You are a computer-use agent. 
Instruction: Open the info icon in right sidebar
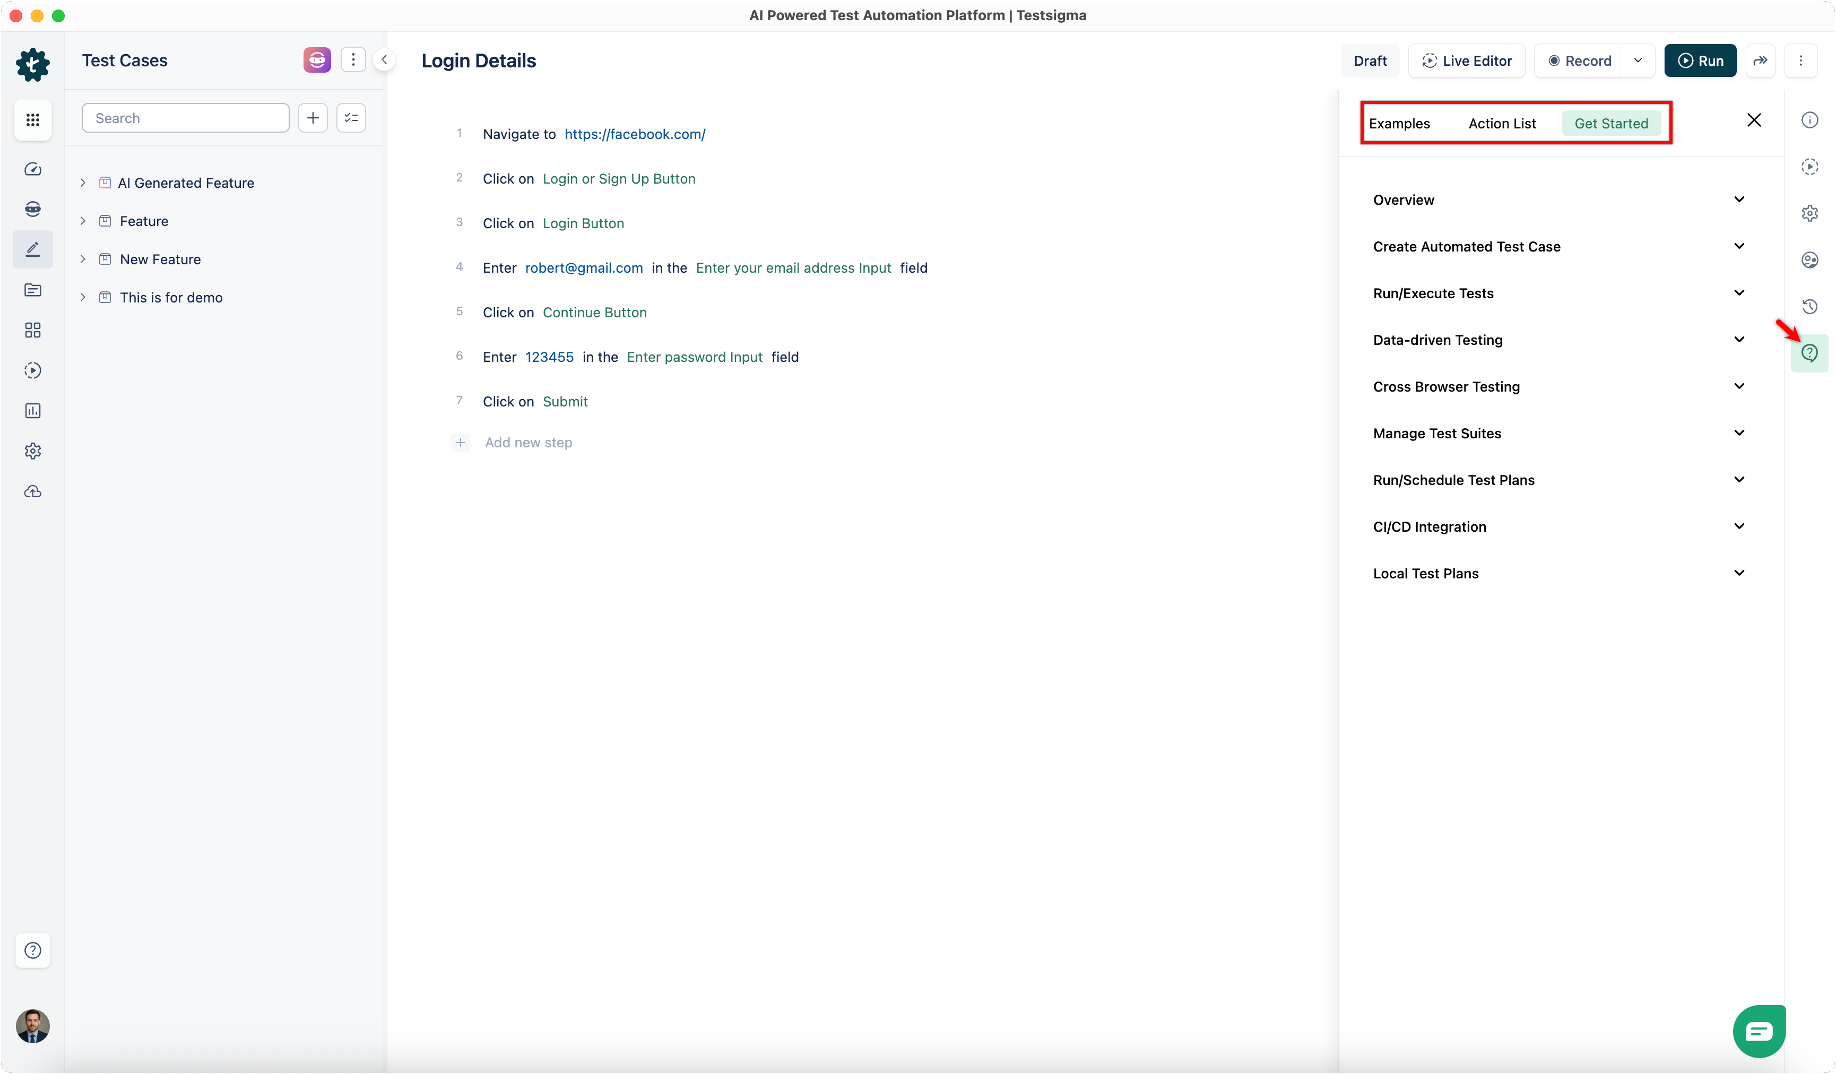tap(1809, 120)
